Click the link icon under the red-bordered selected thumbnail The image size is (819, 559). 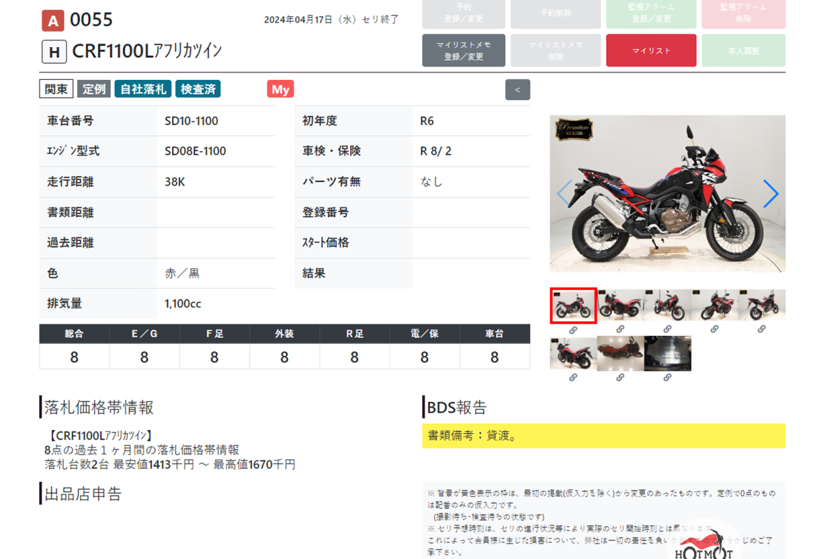(x=573, y=329)
